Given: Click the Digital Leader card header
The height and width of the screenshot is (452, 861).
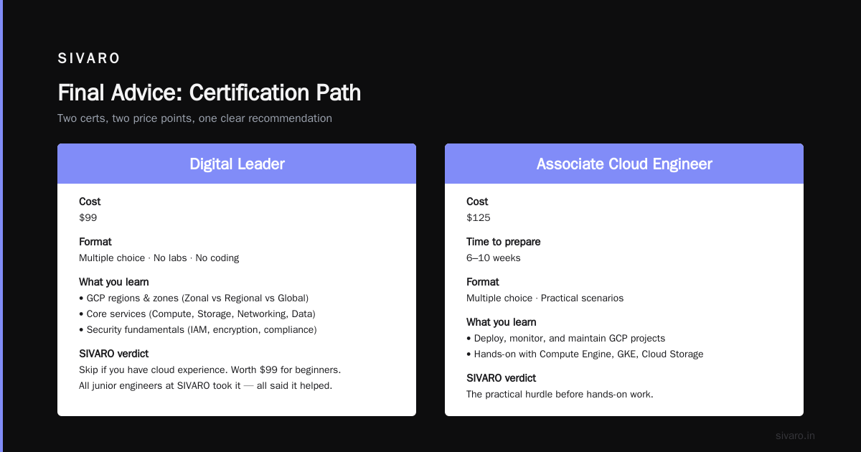Looking at the screenshot, I should pyautogui.click(x=237, y=164).
